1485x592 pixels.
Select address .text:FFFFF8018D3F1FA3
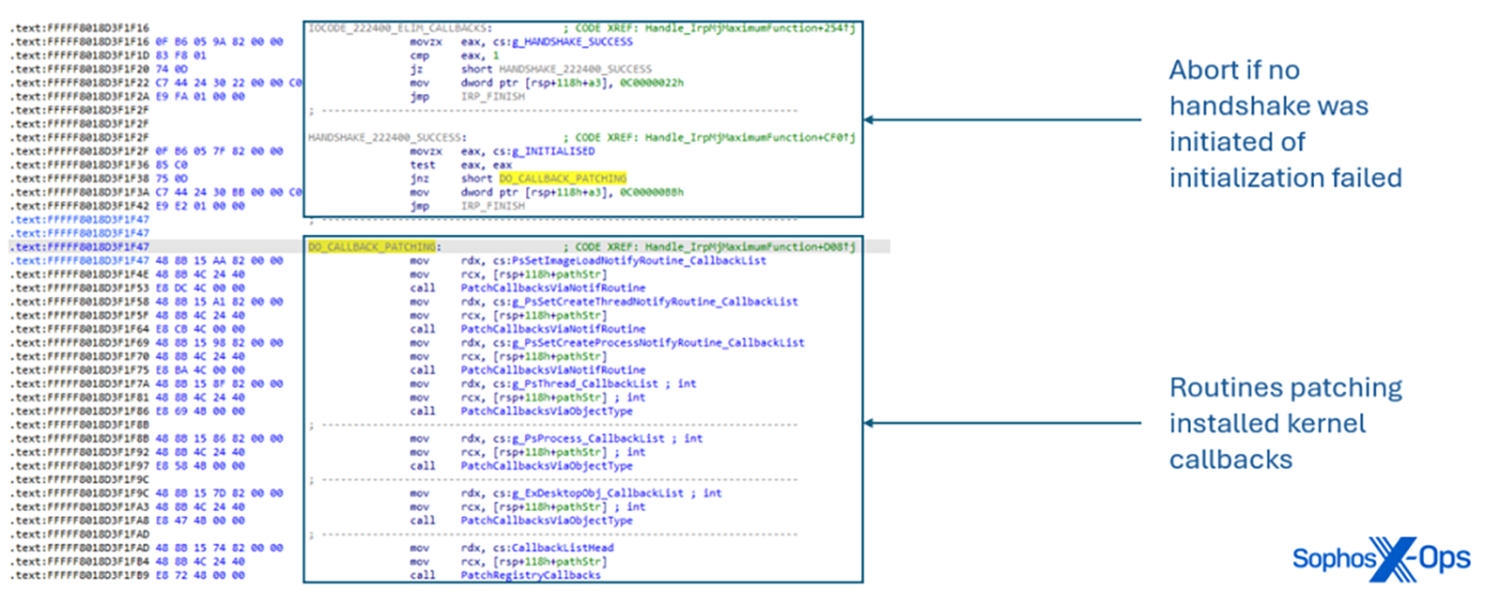(x=80, y=506)
